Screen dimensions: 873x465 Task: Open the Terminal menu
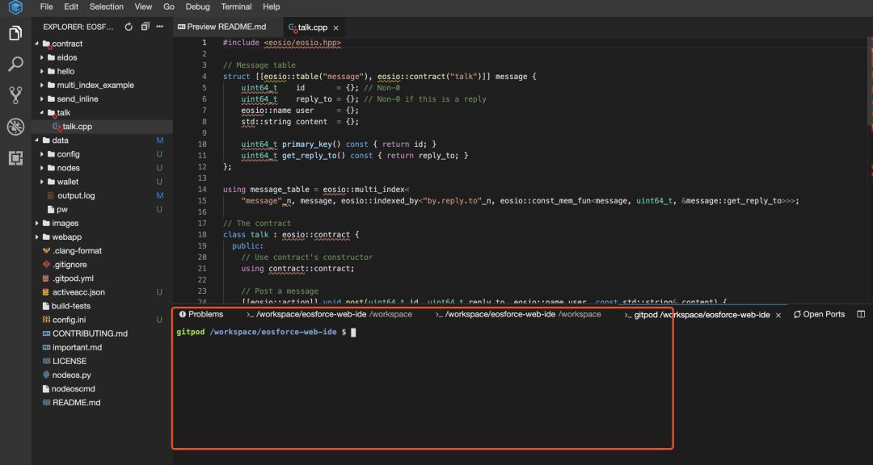[x=235, y=6]
